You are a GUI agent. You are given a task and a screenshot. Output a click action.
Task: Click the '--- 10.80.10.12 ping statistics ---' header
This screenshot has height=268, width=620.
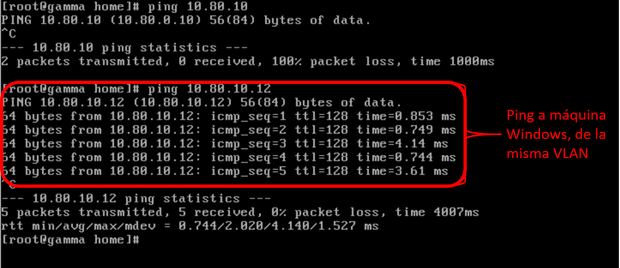click(136, 199)
